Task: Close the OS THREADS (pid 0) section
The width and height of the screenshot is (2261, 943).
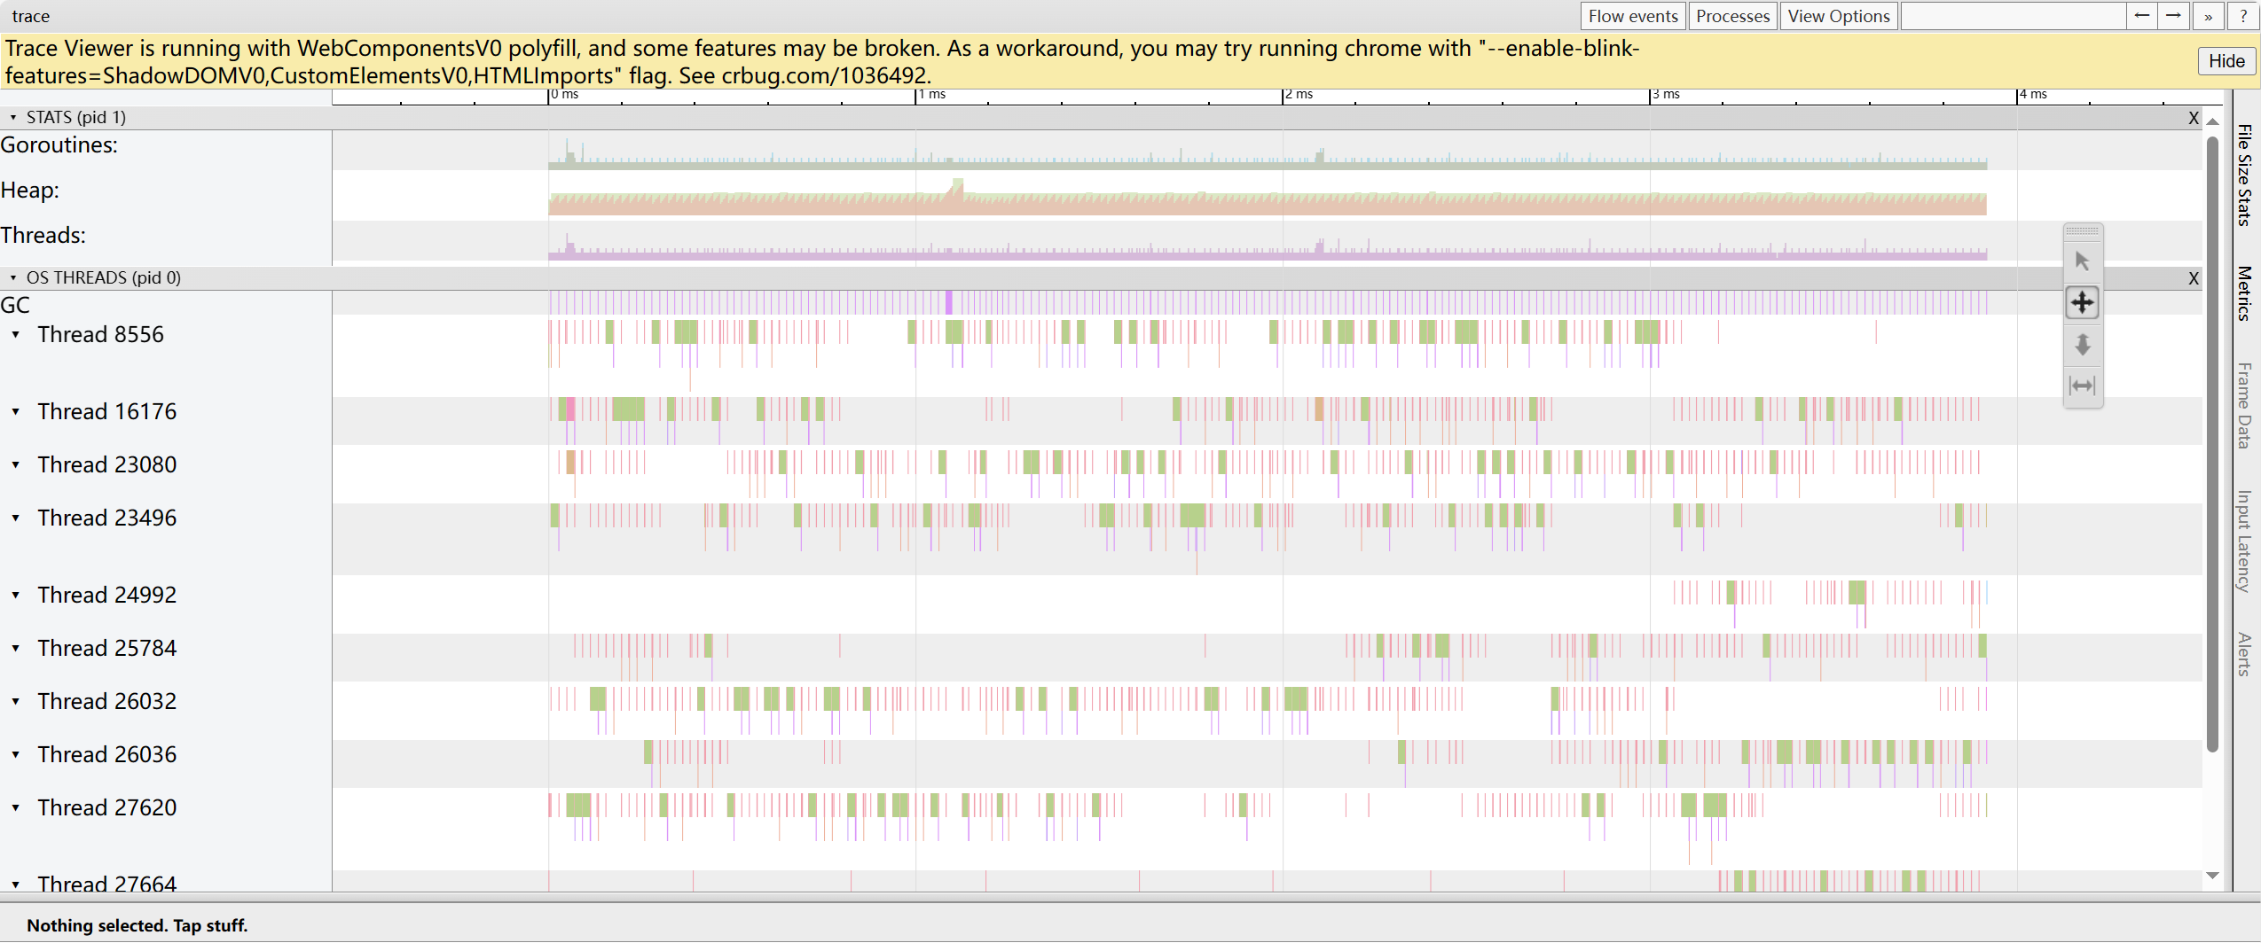Action: pos(2194,278)
